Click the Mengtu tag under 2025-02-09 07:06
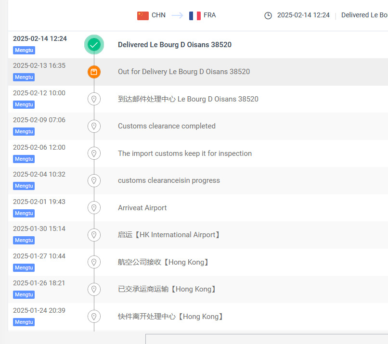 tap(24, 131)
